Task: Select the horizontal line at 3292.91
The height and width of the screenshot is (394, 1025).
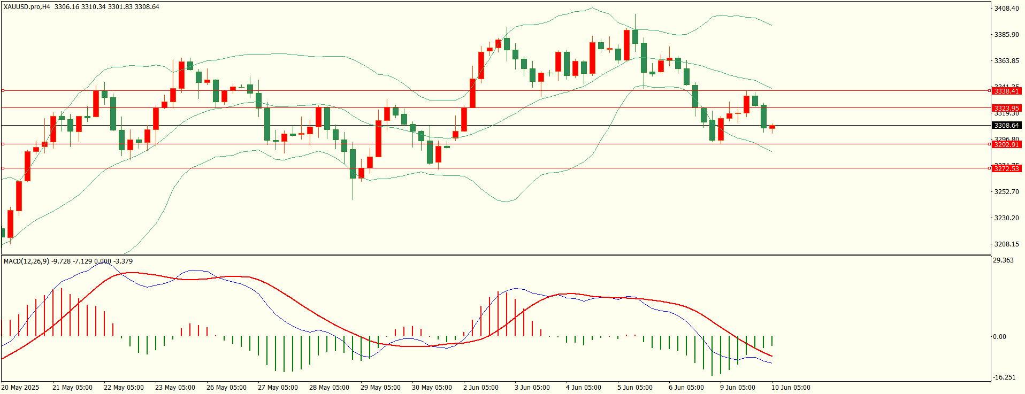Action: click(495, 144)
